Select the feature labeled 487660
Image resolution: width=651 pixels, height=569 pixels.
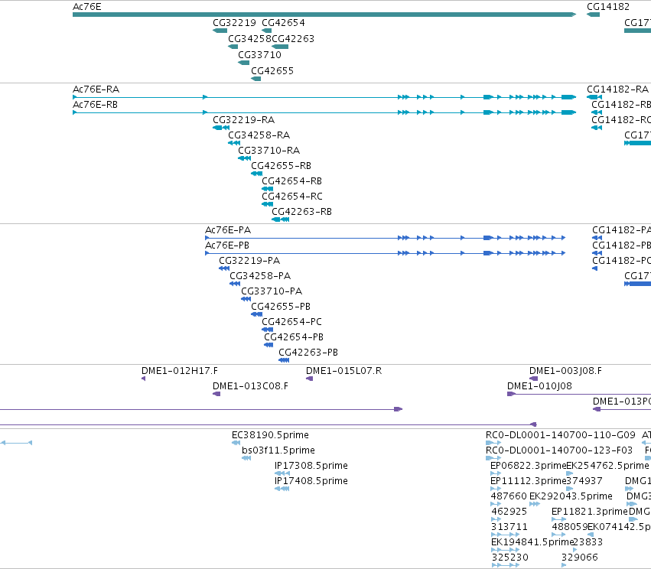(x=496, y=504)
